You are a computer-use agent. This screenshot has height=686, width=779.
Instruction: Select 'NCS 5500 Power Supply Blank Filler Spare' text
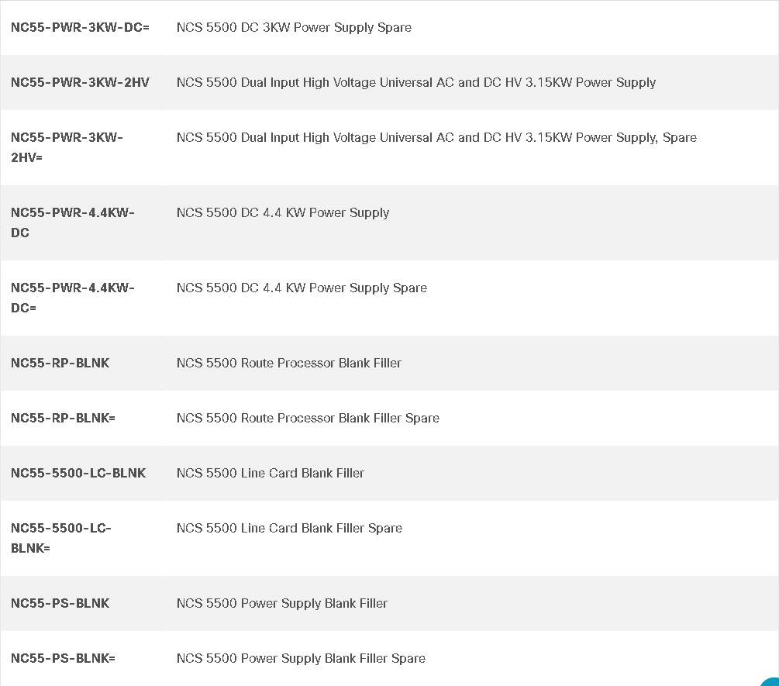pos(301,658)
